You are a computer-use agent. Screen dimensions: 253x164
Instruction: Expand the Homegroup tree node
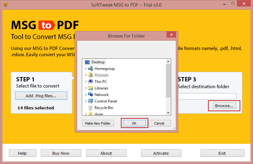pyautogui.click(x=86, y=69)
